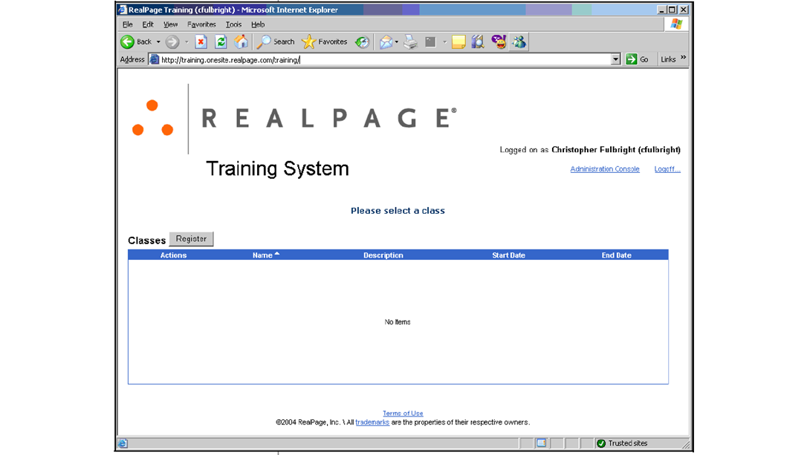Click the Logoff link
The width and height of the screenshot is (810, 455).
click(667, 169)
